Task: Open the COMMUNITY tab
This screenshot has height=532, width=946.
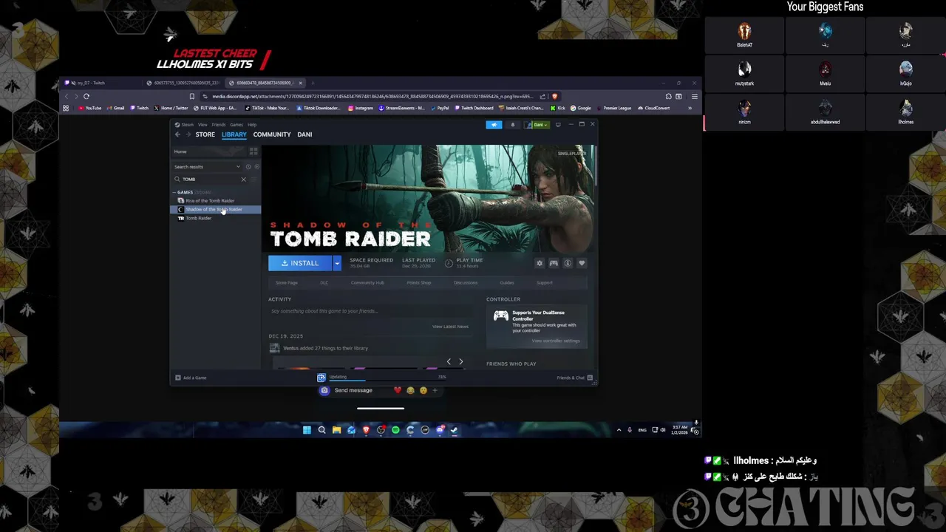Action: [272, 134]
